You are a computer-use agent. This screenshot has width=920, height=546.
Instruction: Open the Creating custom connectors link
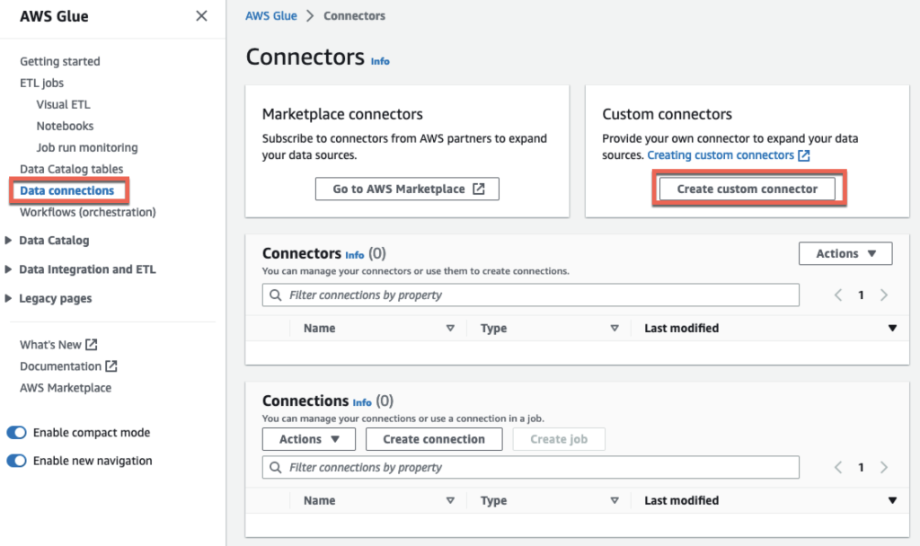coord(721,155)
